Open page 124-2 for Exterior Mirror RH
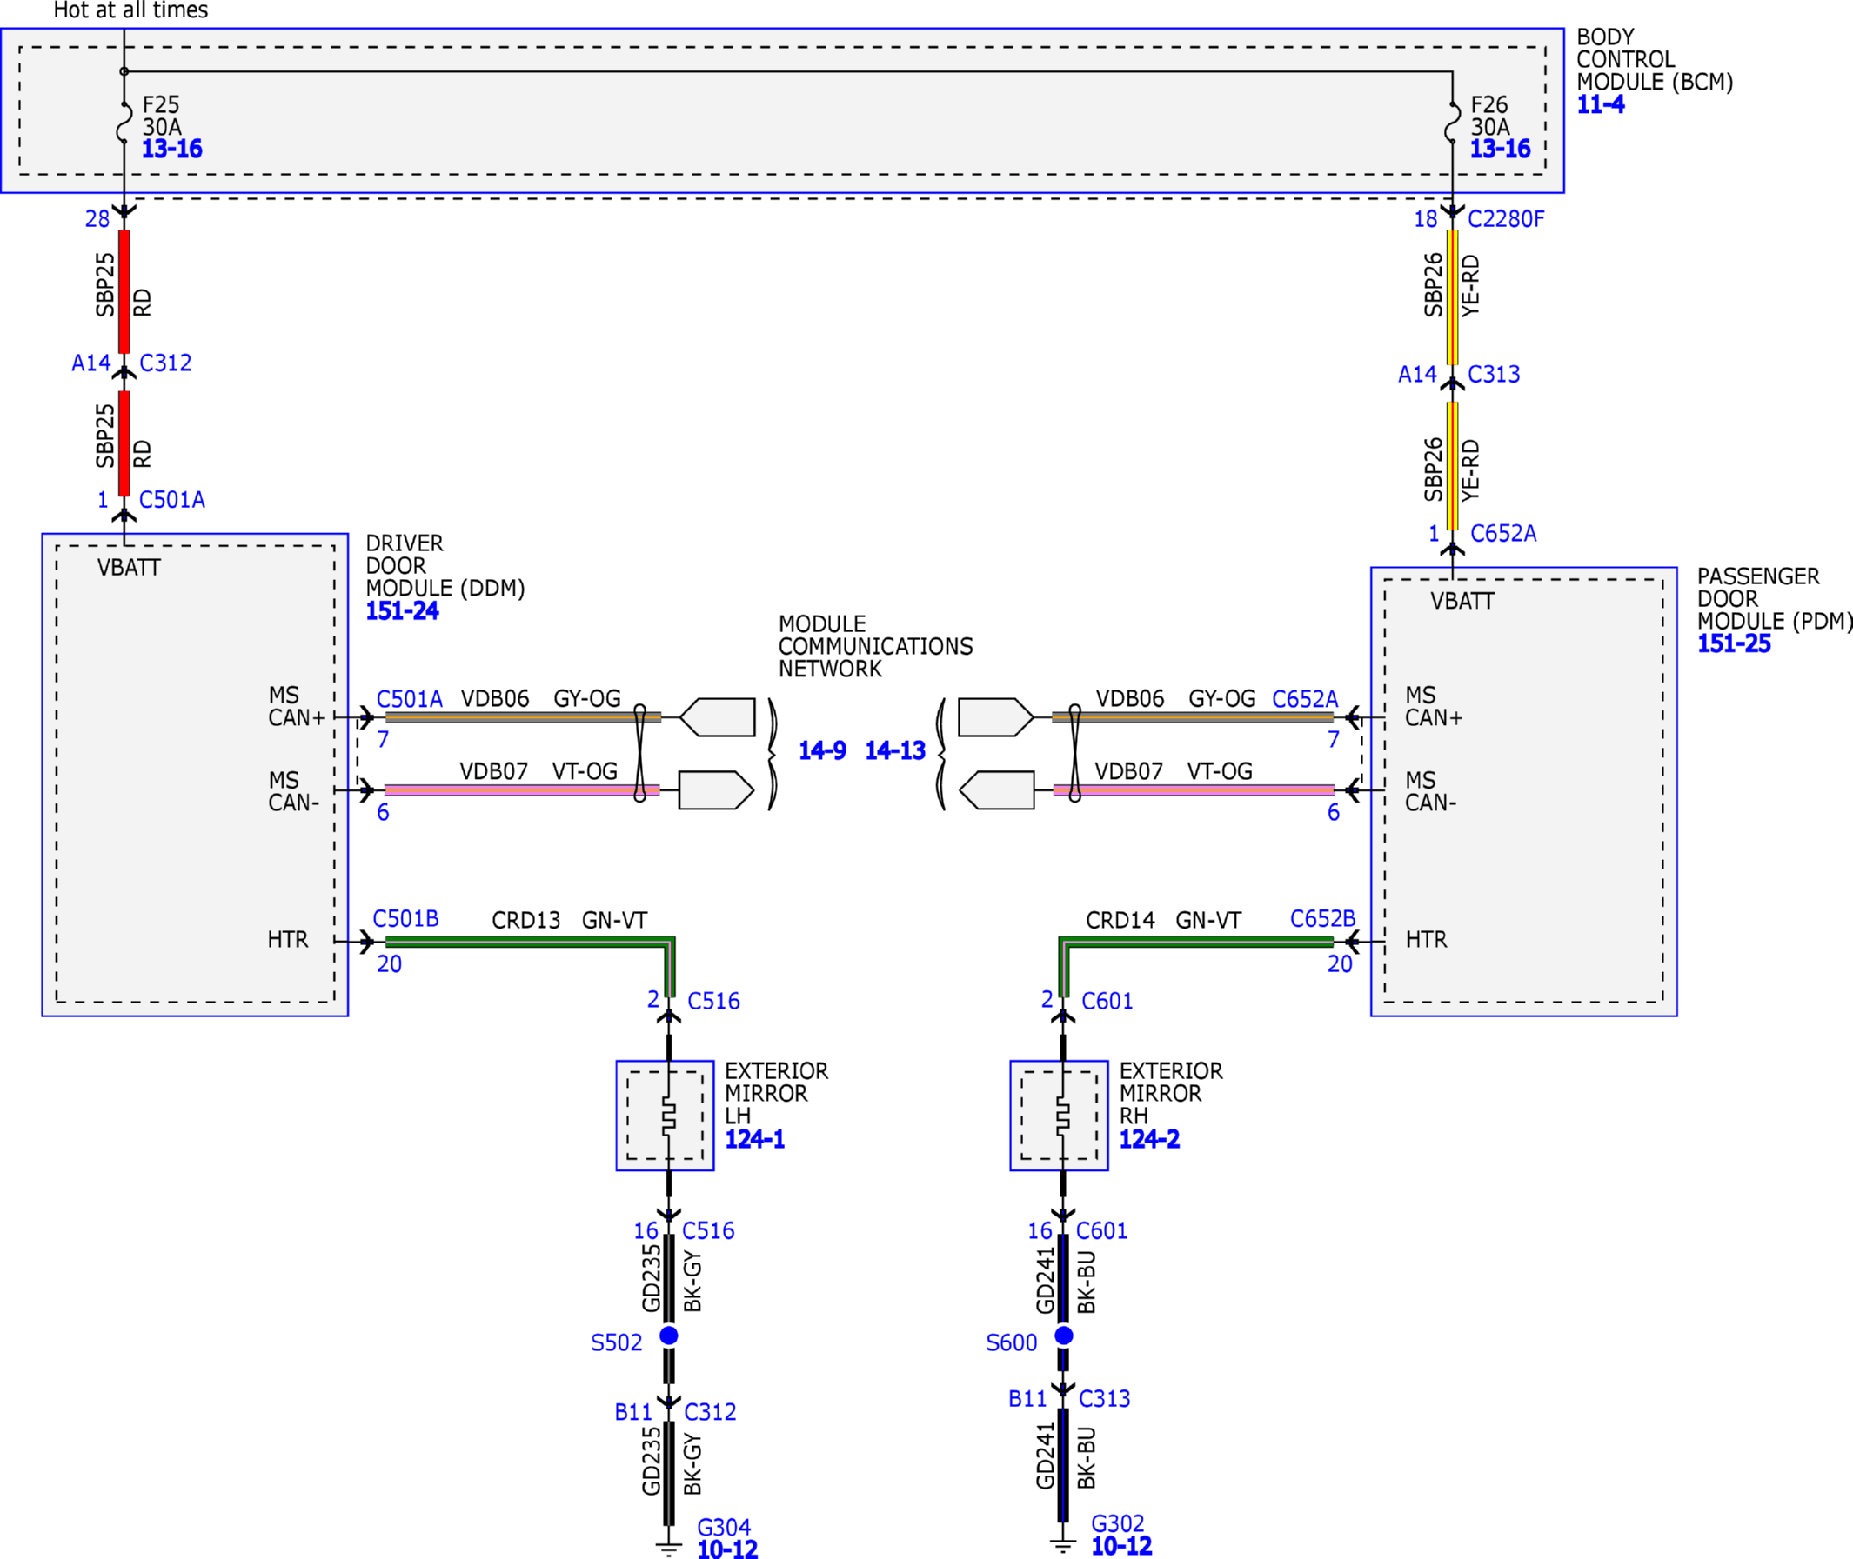Screen dimensions: 1853x1559 pyautogui.click(x=1149, y=1139)
